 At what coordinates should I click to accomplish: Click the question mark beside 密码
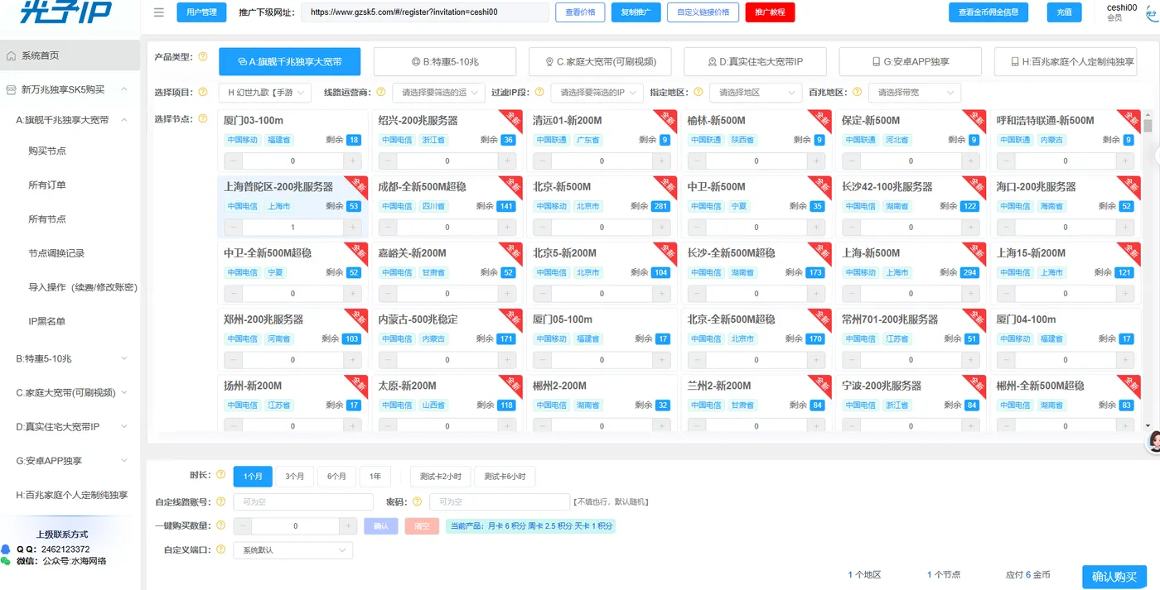[417, 501]
